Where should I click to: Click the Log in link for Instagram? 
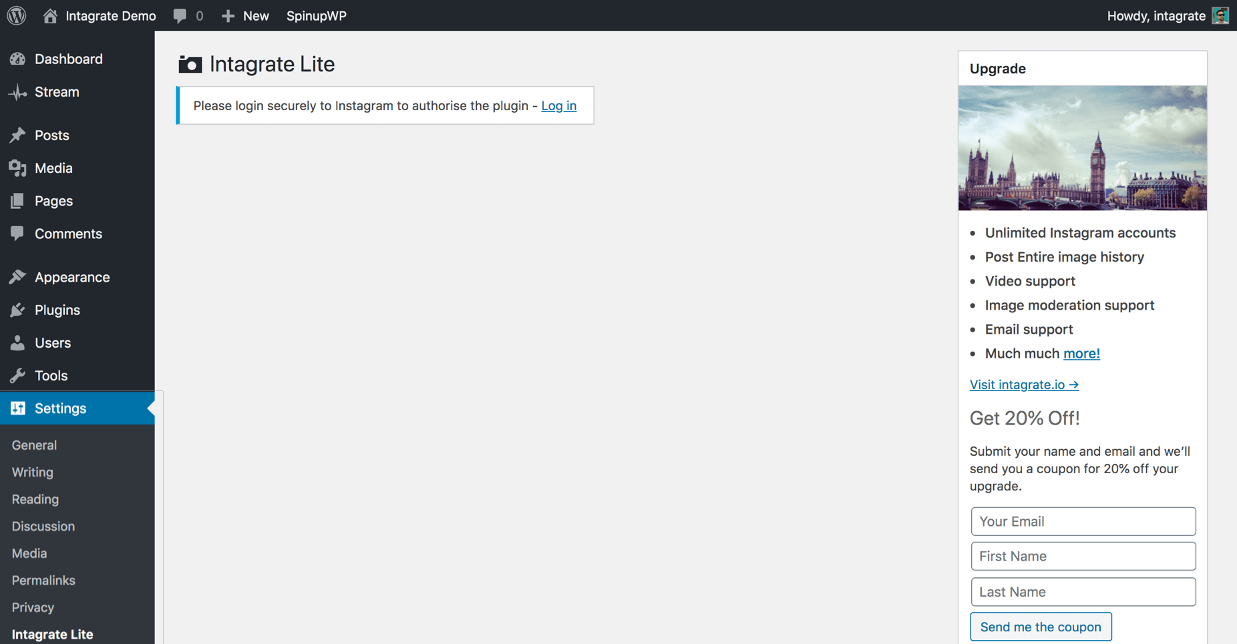click(558, 105)
